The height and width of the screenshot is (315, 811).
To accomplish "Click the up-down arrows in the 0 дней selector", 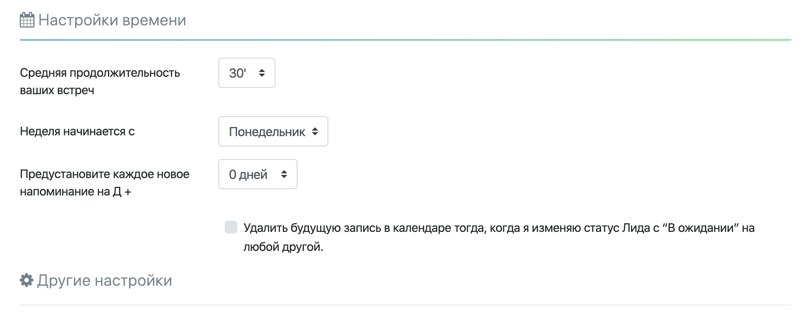I will 284,174.
